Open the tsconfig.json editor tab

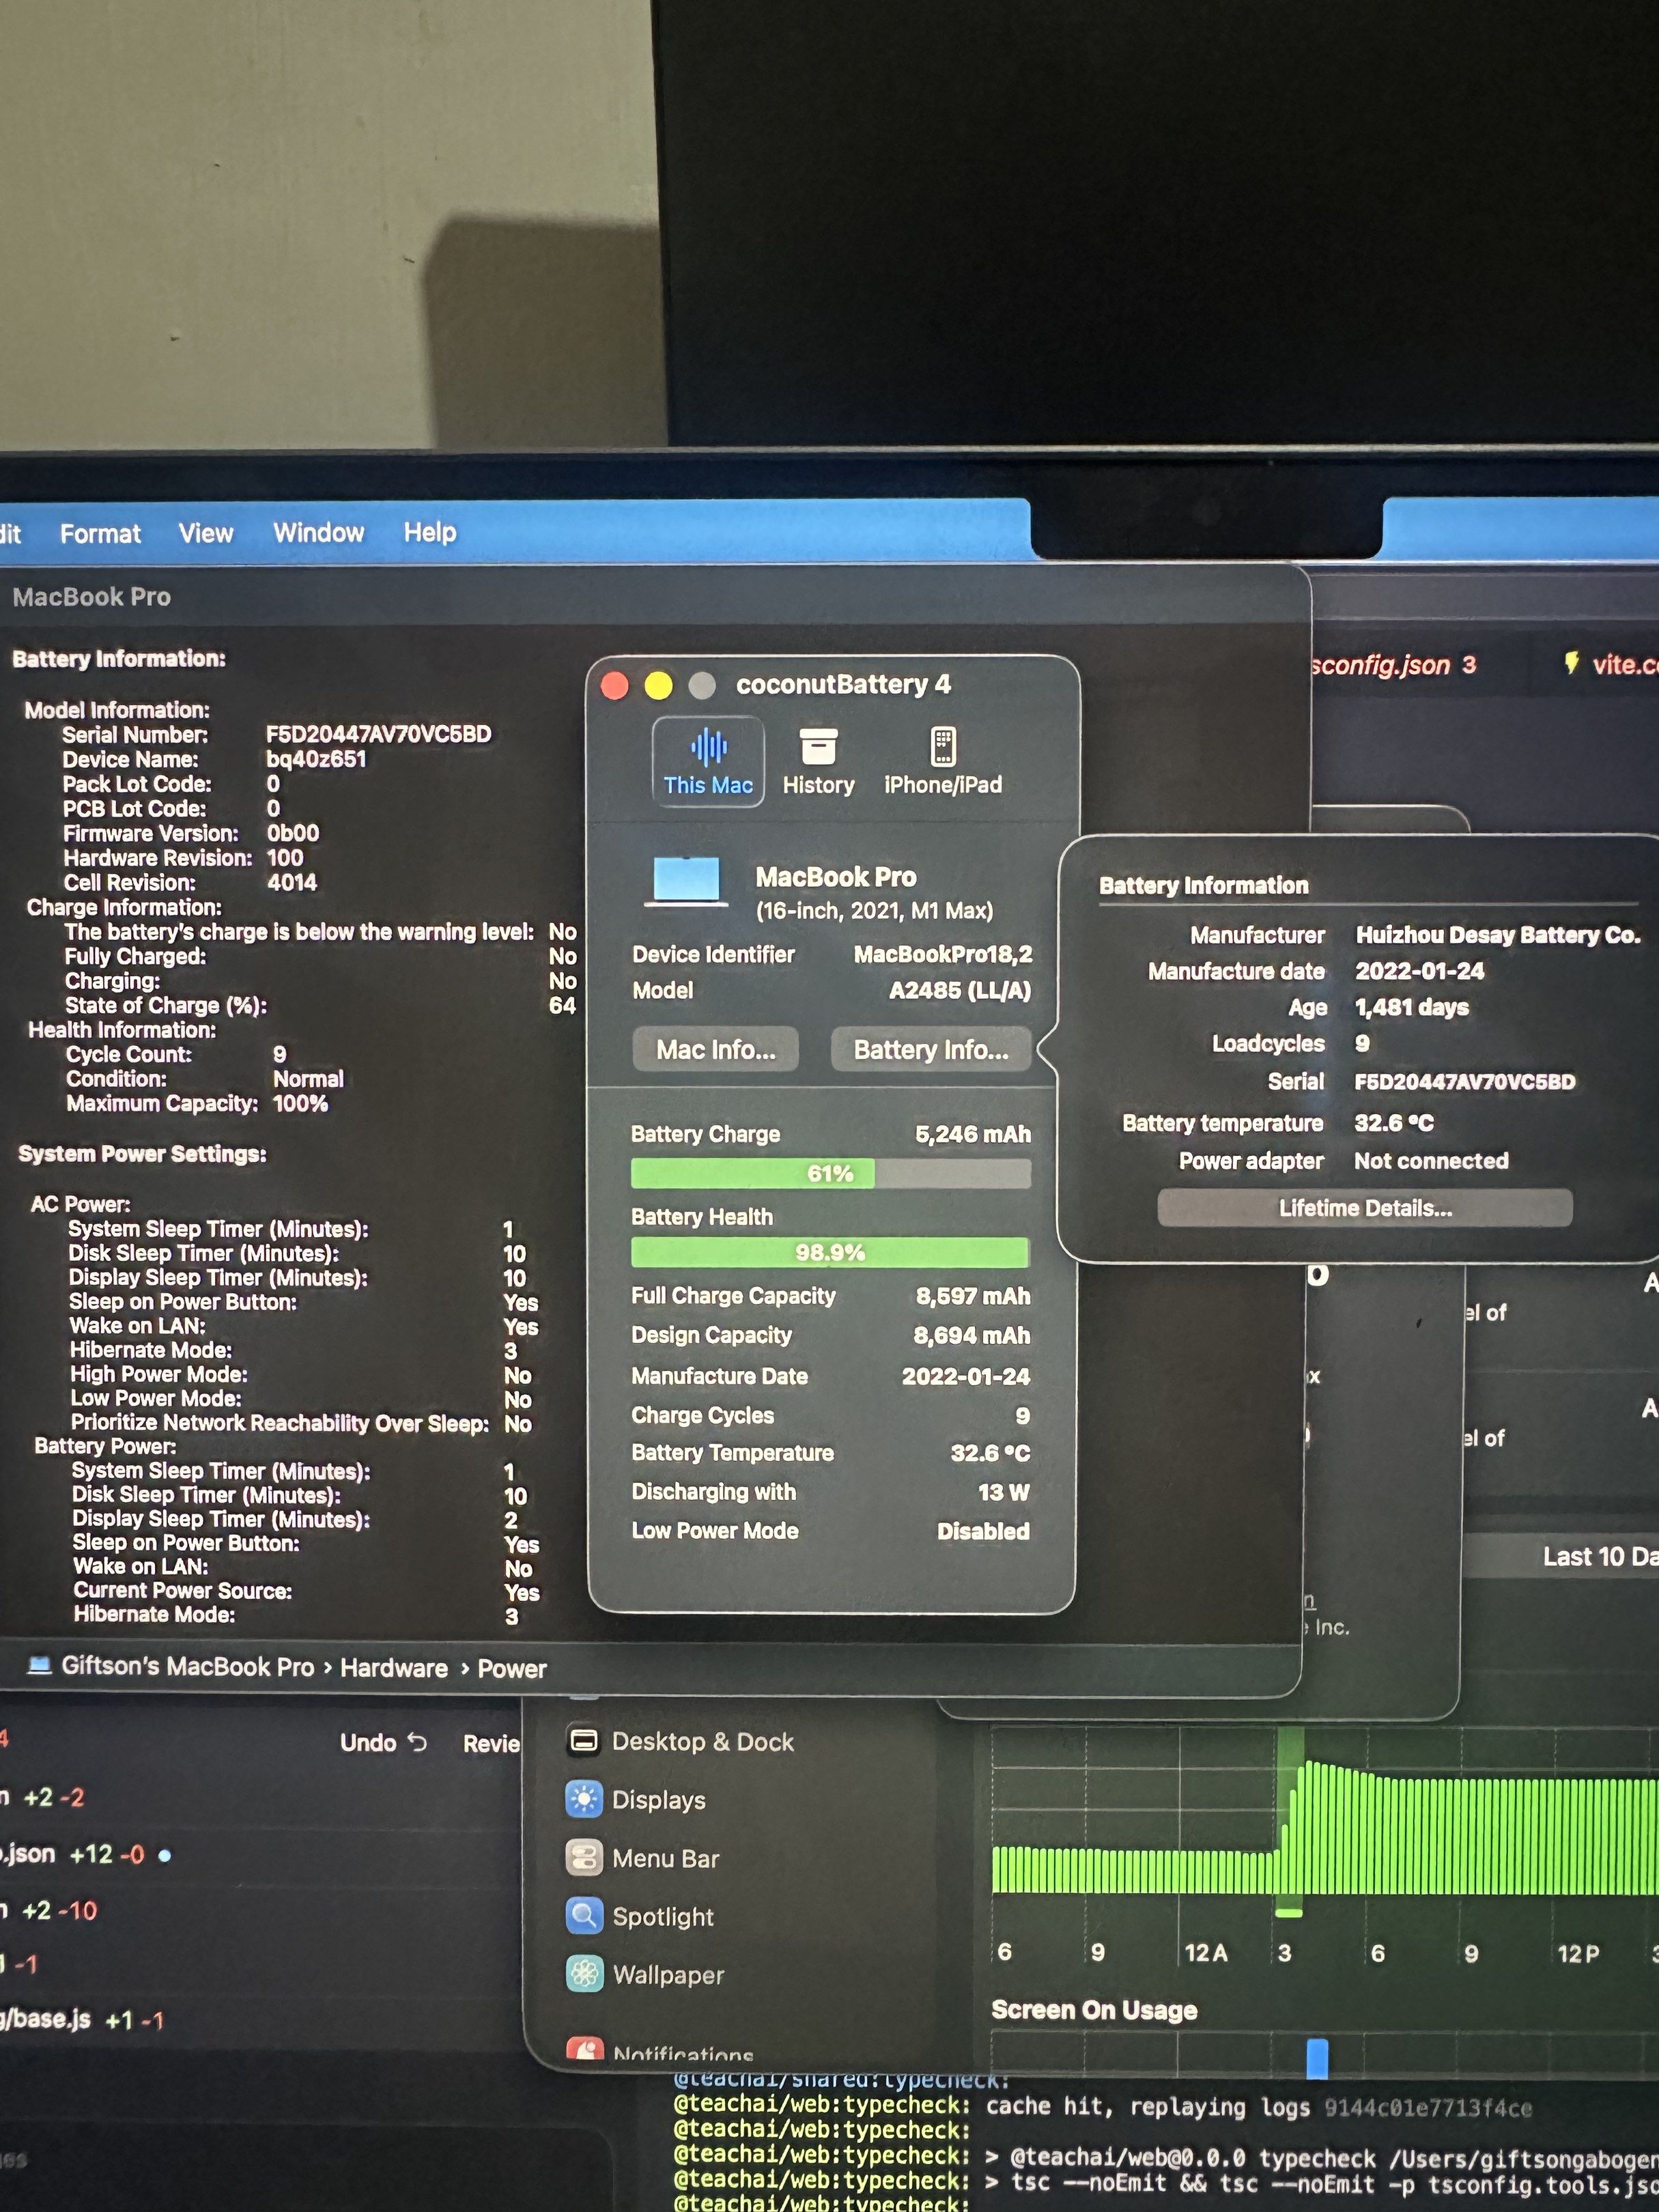coord(1393,665)
